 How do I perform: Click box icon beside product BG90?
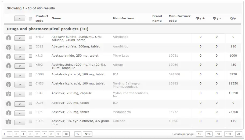tap(8, 75)
